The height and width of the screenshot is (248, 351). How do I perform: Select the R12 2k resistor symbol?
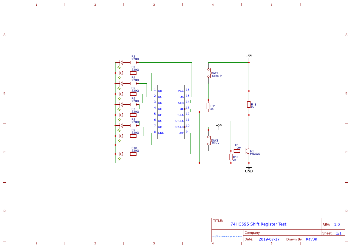(231, 157)
